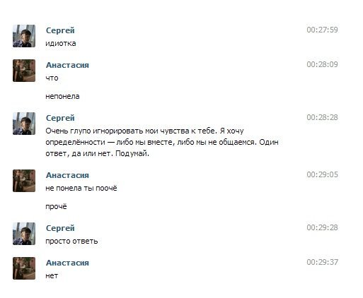Click the Анастасия name above the 'нет' reply
Viewport: 363px width, 298px height.
pos(67,263)
